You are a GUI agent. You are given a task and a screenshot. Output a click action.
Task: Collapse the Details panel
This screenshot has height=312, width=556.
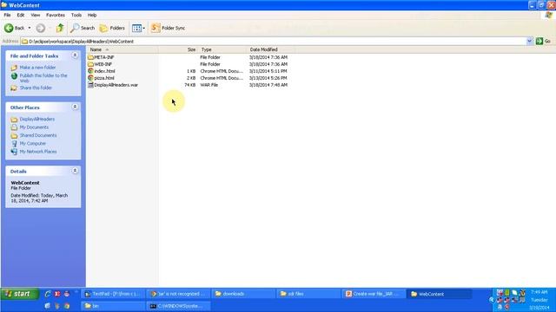point(75,171)
